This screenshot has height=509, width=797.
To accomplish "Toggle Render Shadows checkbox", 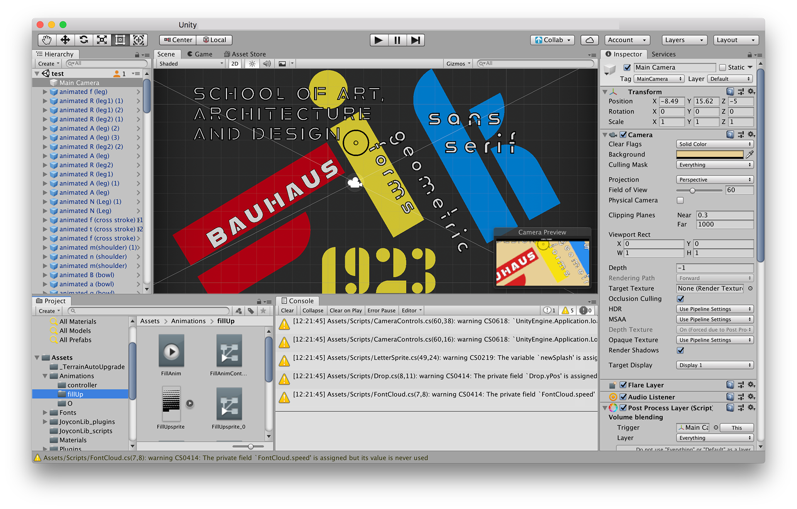I will [x=680, y=350].
